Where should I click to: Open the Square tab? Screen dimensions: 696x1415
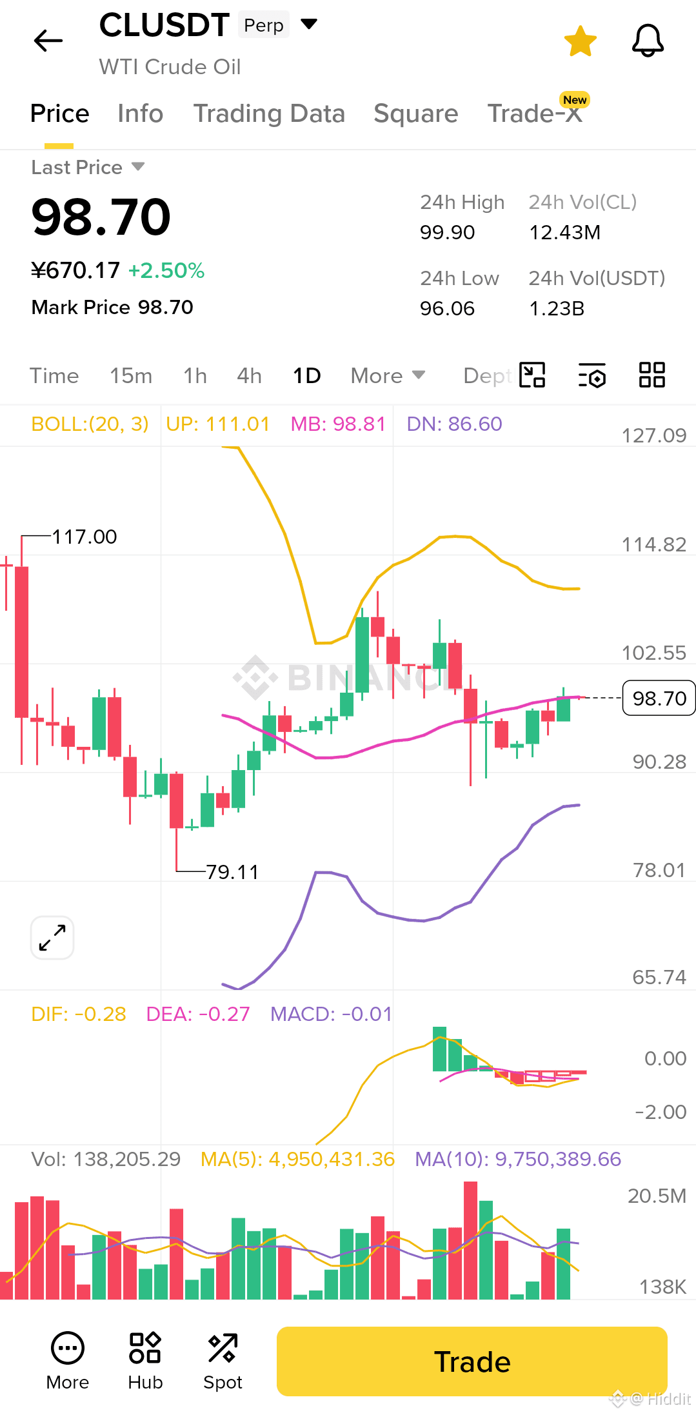(x=415, y=114)
